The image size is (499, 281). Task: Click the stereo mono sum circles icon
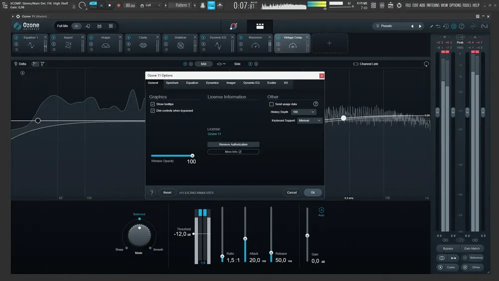coord(442,258)
